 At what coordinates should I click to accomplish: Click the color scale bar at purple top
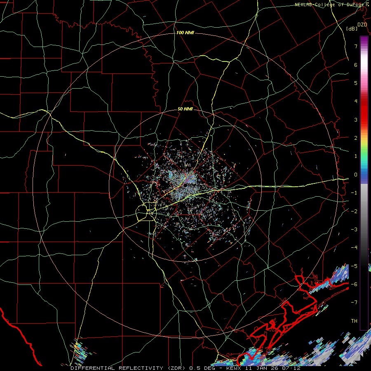[x=364, y=40]
